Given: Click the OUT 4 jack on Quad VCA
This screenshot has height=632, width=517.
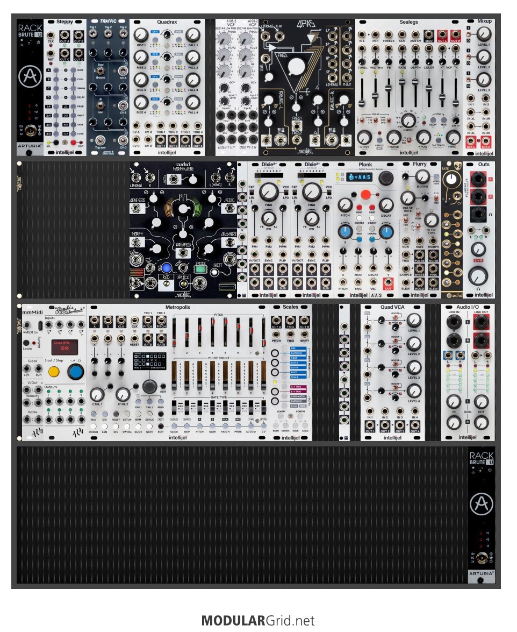Looking at the screenshot, I should point(414,425).
